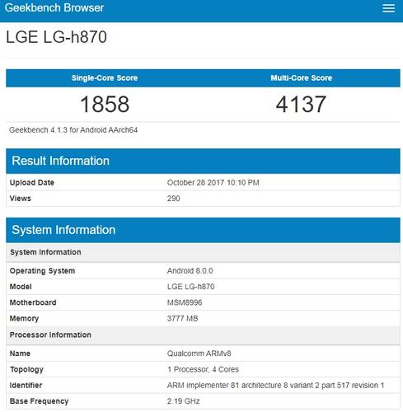Screen dimensions: 403x412
Task: Click the Memory label
Action: [x=24, y=319]
